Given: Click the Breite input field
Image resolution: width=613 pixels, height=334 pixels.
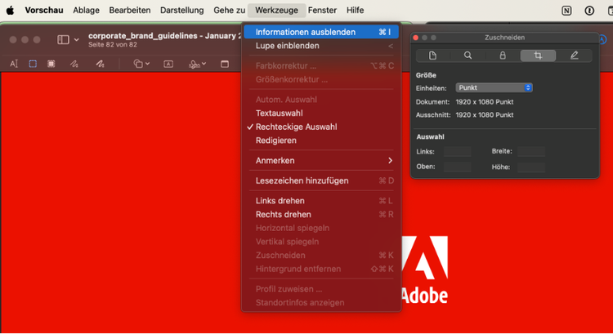Looking at the screenshot, I should (531, 152).
